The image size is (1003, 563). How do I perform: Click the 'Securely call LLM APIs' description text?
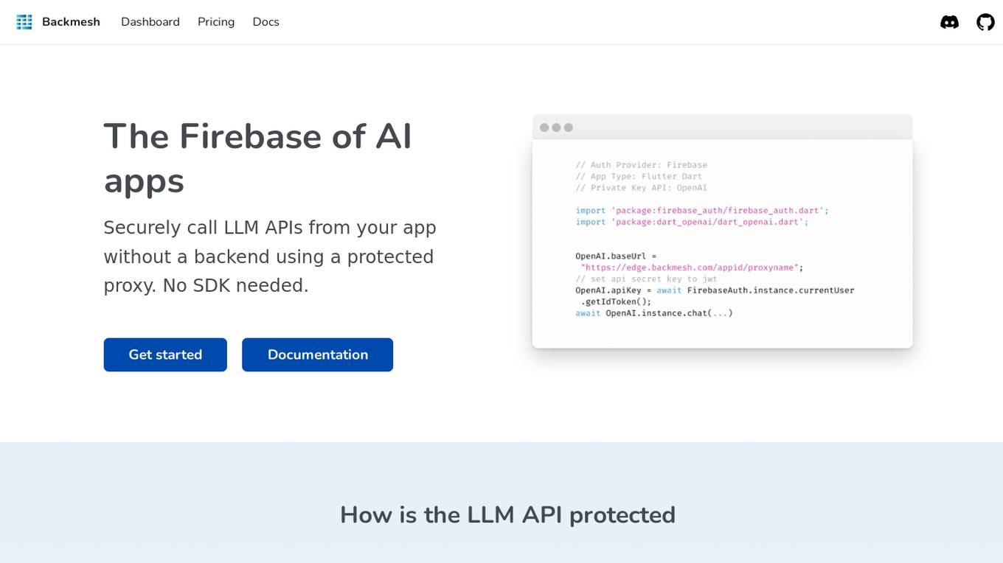(x=270, y=256)
